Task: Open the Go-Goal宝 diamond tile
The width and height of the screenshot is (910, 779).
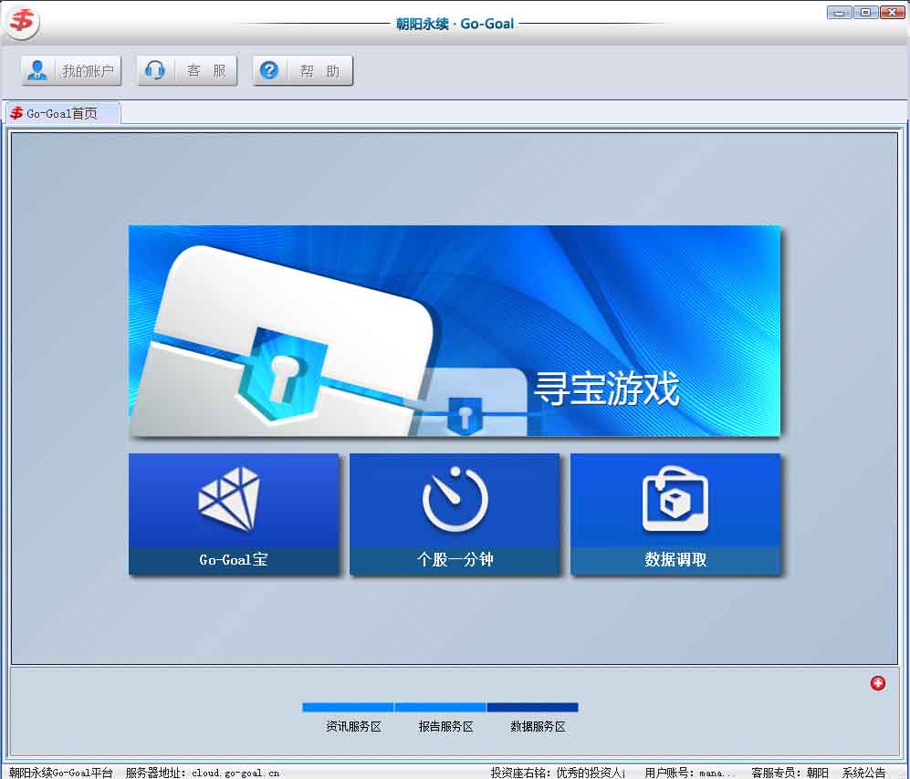Action: coord(234,514)
